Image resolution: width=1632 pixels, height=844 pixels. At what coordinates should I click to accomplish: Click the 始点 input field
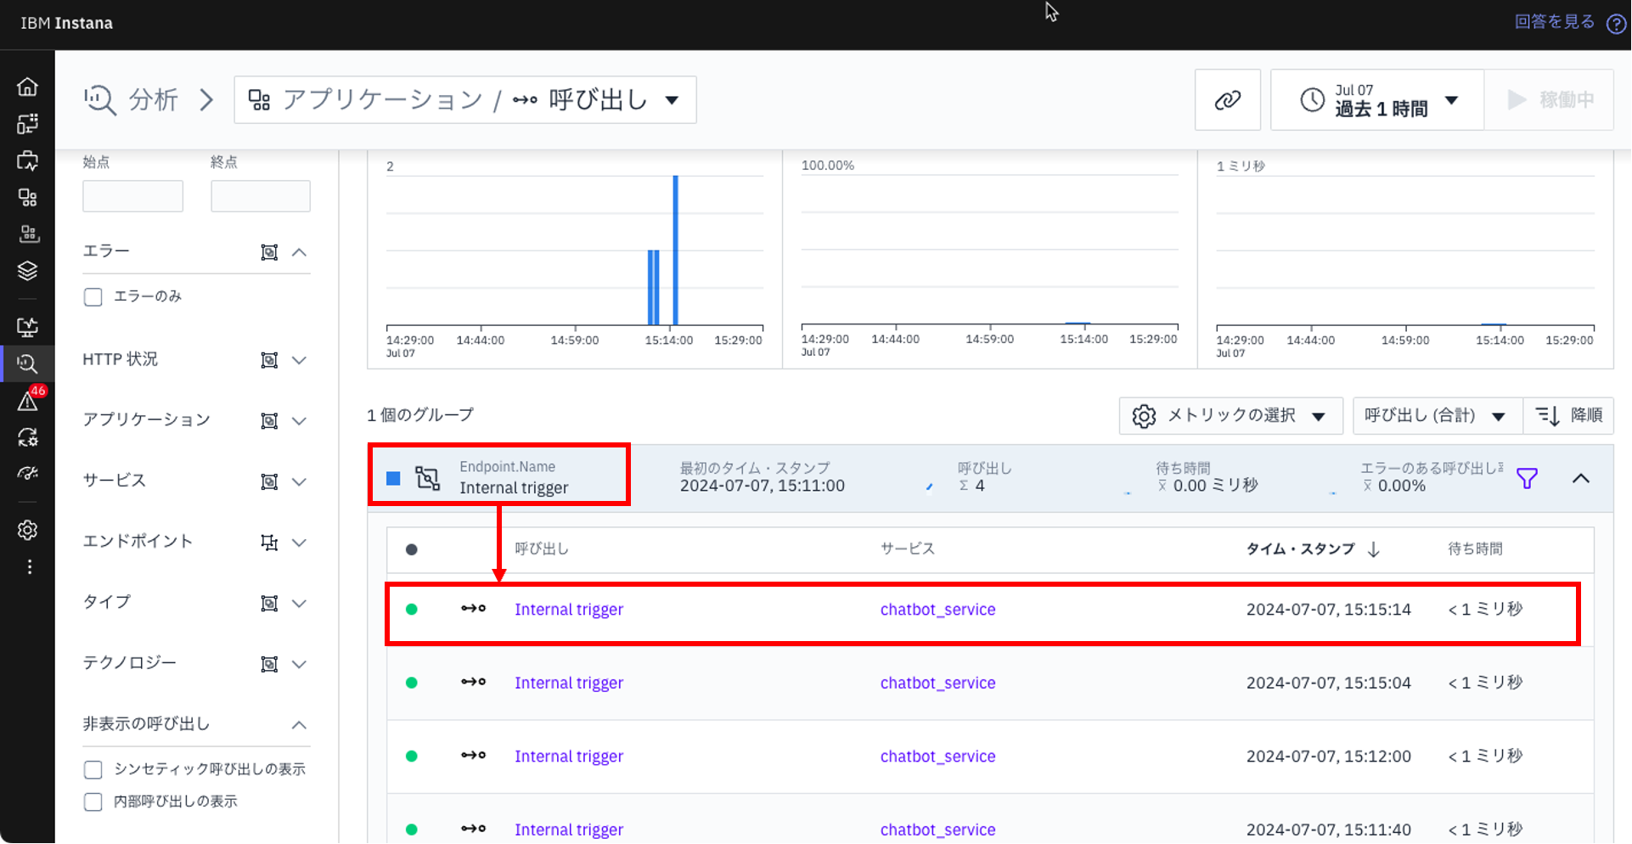coord(132,196)
